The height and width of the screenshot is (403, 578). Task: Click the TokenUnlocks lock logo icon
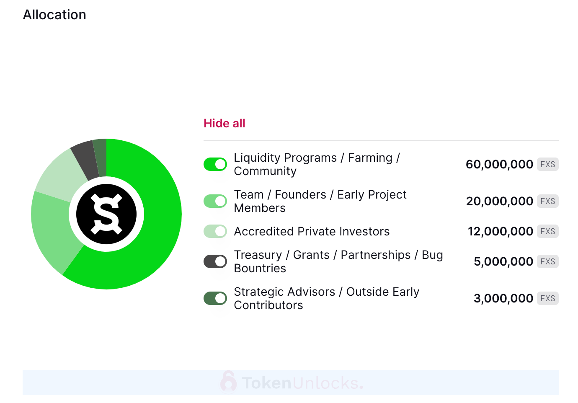[x=228, y=382]
